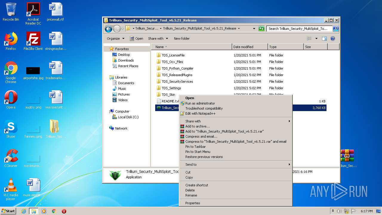This screenshot has height=215, width=382.
Task: Choose Pin to Taskbar
Action: click(235, 147)
